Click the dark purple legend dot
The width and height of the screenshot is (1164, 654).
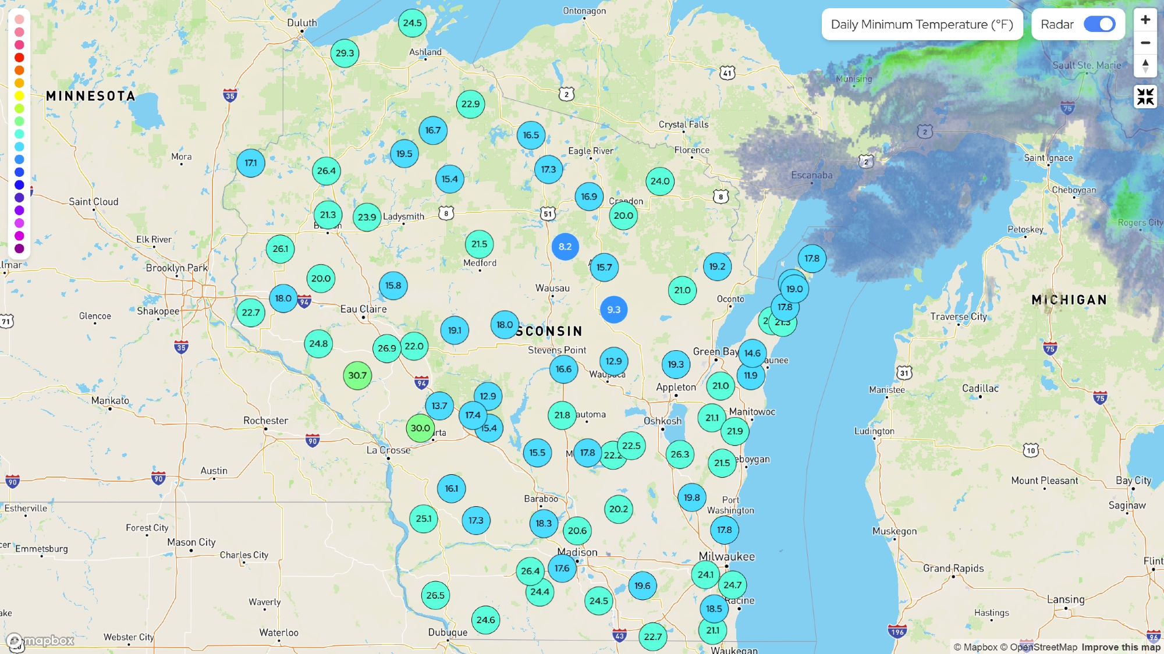[x=19, y=248]
